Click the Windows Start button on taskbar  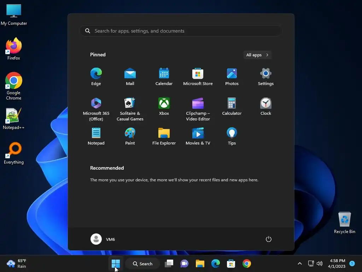(x=116, y=263)
